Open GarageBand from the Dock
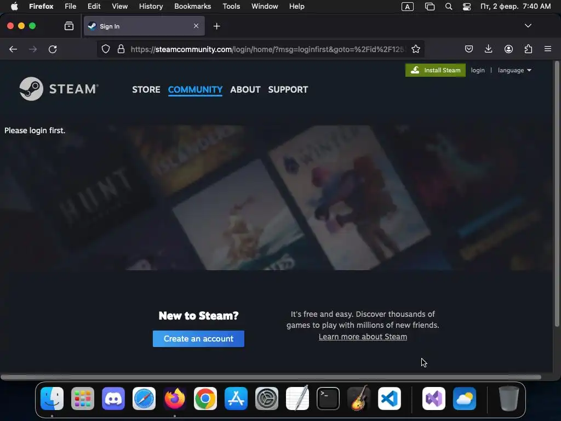The width and height of the screenshot is (561, 421). tap(358, 398)
